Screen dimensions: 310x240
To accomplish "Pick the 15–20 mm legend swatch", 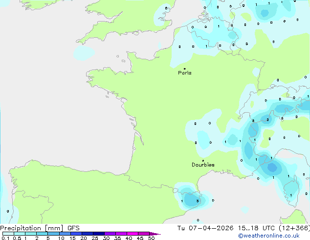I will click(76, 234).
